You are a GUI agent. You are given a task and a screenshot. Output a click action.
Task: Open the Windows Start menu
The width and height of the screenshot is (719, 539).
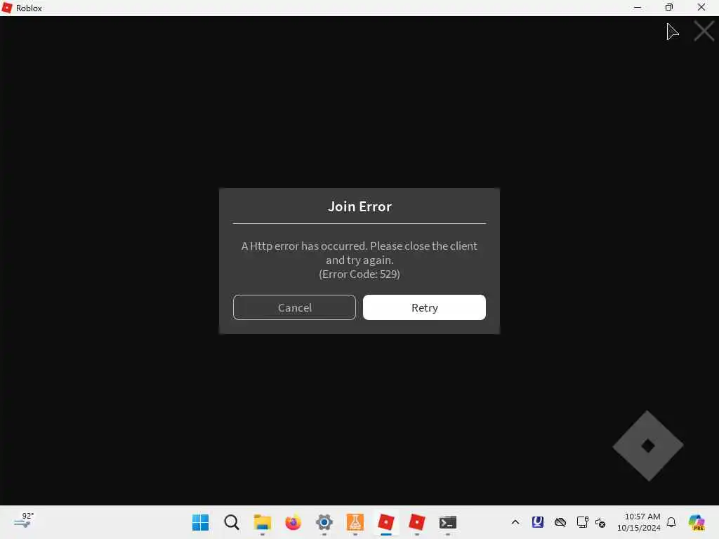(200, 522)
